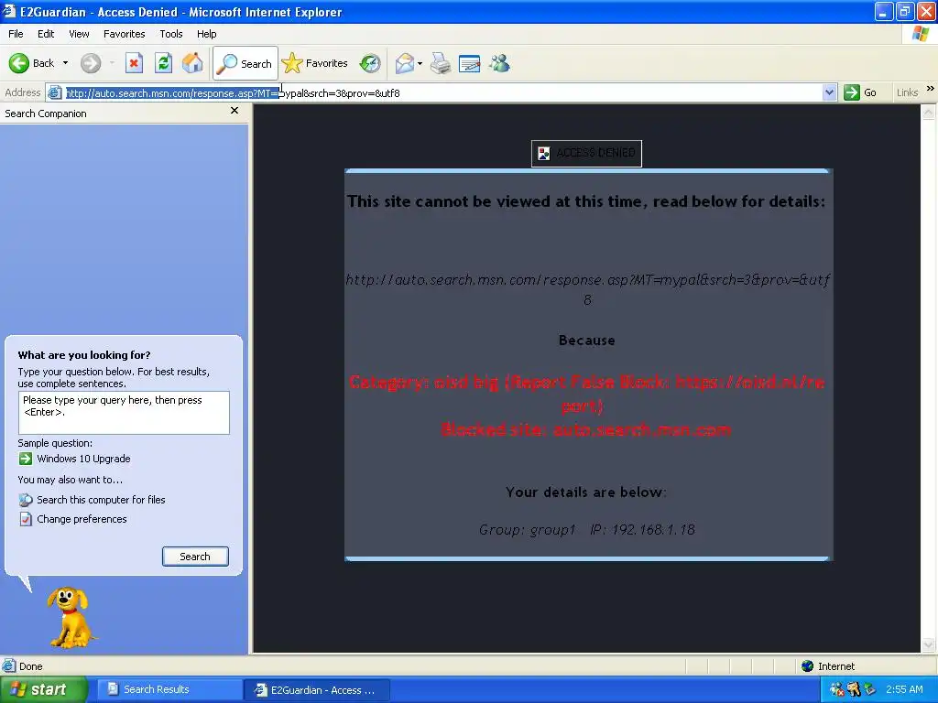Close the Search Companion pane
The image size is (938, 703).
pos(234,111)
